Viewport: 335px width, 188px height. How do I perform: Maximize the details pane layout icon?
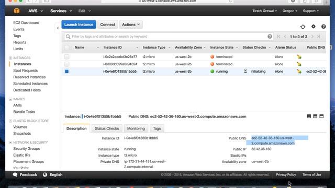321,116
